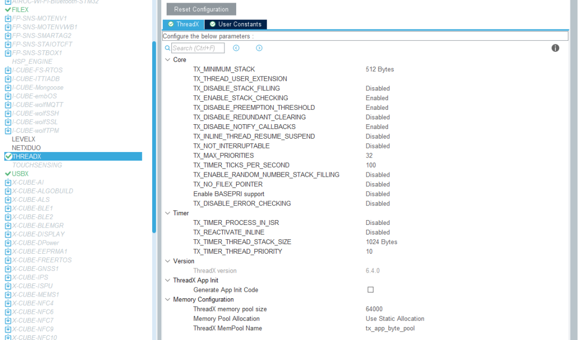Select NETXDUO in the middleware list

pos(26,148)
